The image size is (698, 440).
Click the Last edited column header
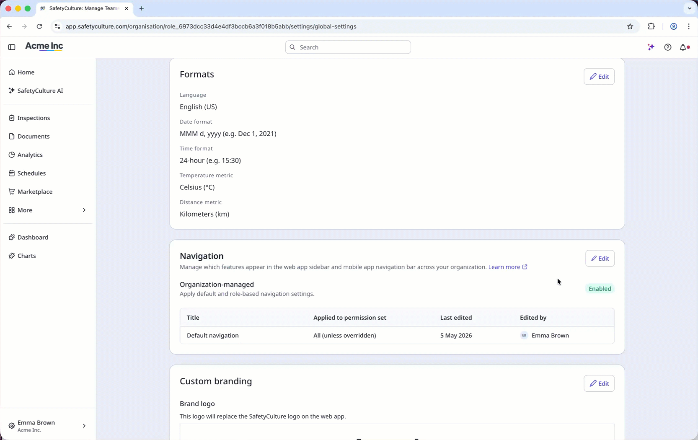456,318
